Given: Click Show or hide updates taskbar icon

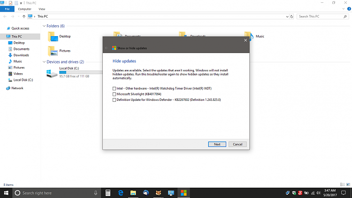Looking at the screenshot, I should (184, 193).
